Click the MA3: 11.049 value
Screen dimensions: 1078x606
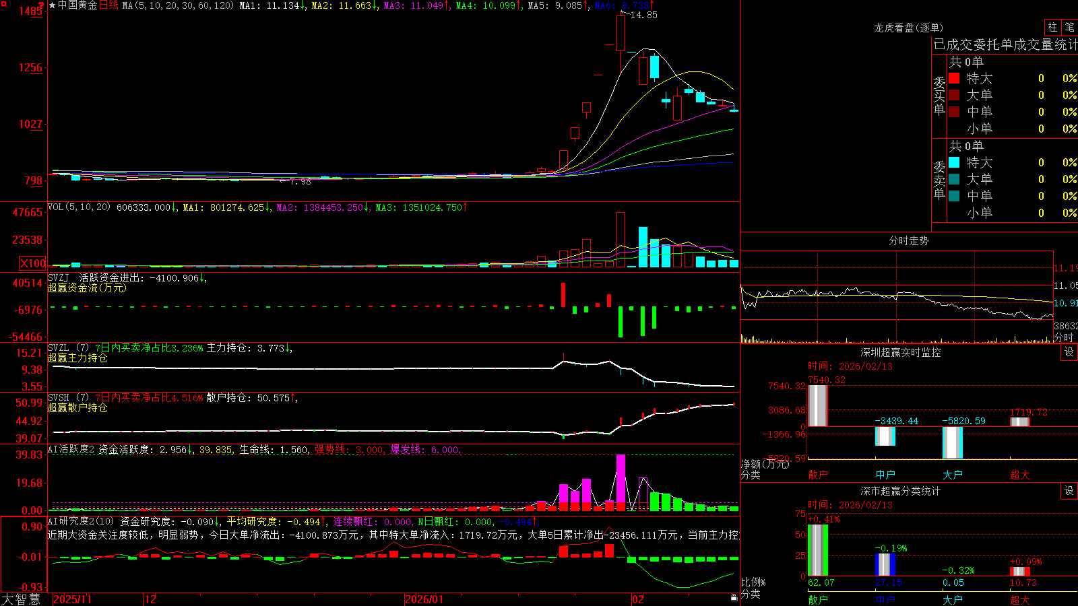click(x=416, y=5)
